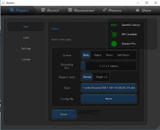This screenshot has width=160, height=130.
Task: Open the Settings section
Action: [x=26, y=48]
